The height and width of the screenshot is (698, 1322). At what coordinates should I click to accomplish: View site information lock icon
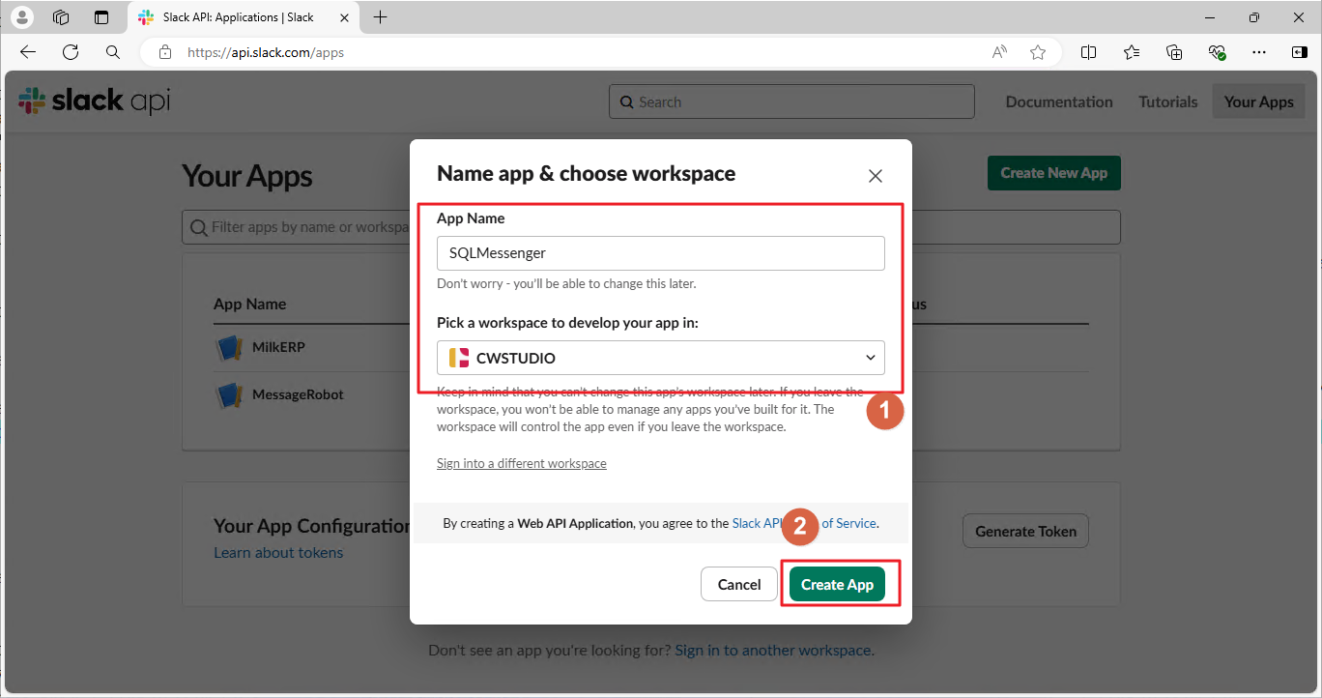pyautogui.click(x=165, y=52)
